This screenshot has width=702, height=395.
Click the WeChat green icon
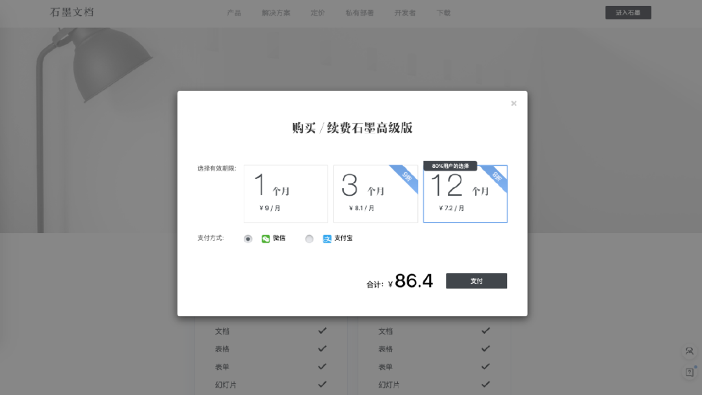pyautogui.click(x=265, y=239)
